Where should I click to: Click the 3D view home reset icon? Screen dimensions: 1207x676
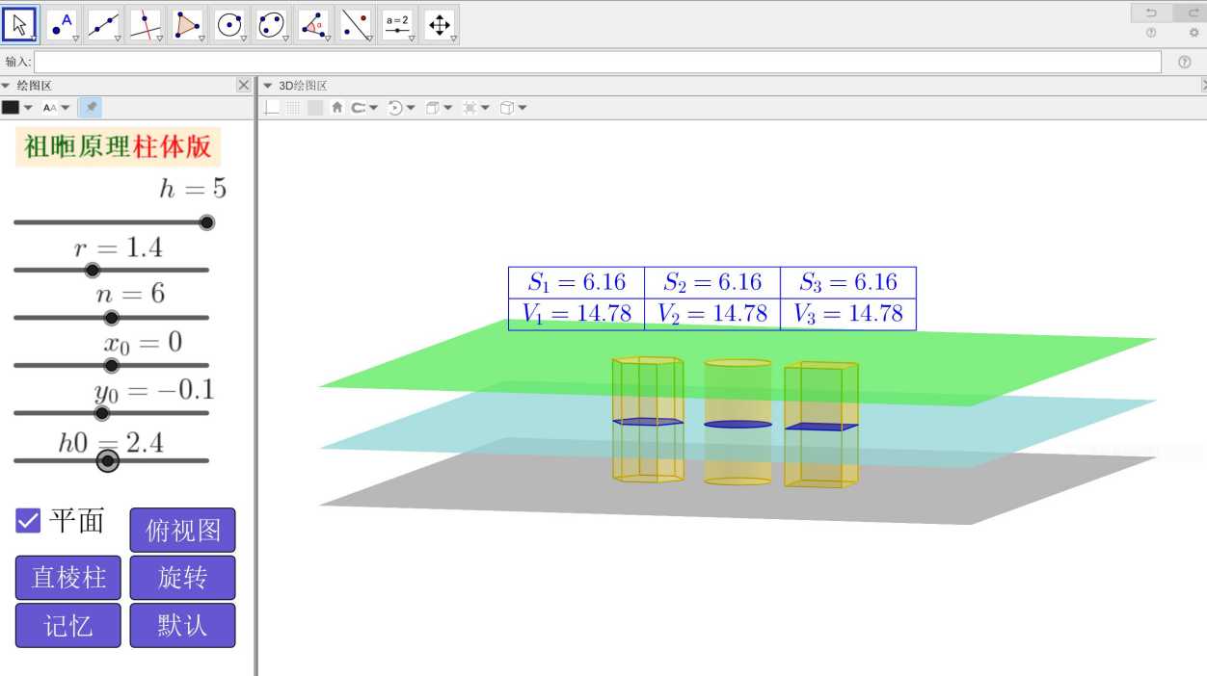[337, 108]
